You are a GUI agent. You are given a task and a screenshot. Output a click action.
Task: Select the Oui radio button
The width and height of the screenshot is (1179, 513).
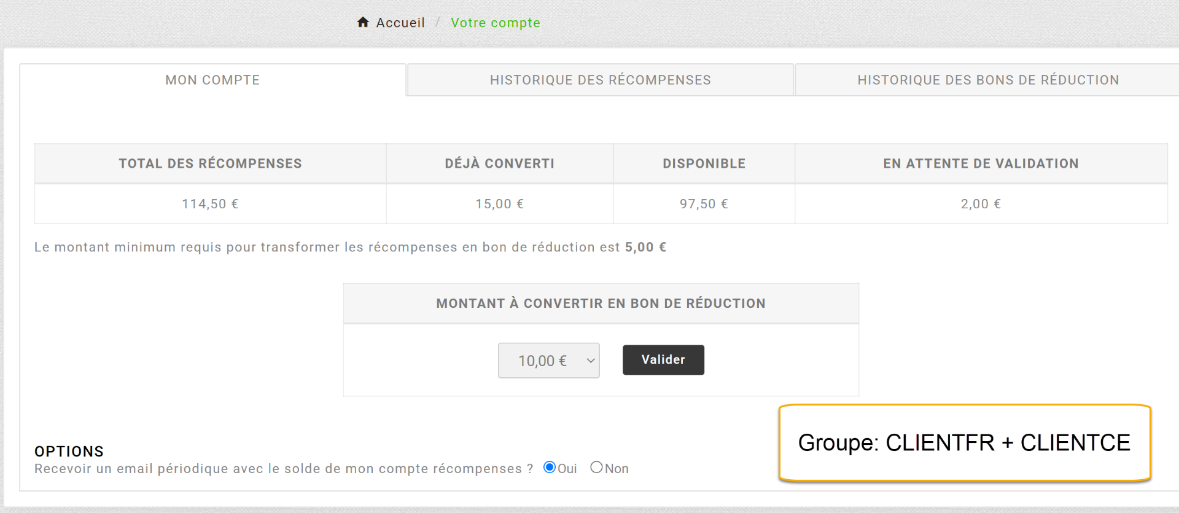pyautogui.click(x=550, y=468)
